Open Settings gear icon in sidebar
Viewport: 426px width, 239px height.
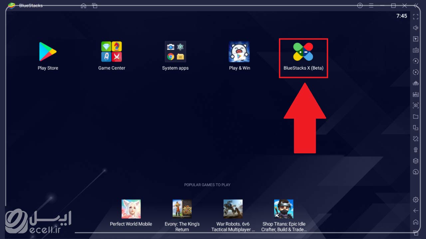point(416,199)
